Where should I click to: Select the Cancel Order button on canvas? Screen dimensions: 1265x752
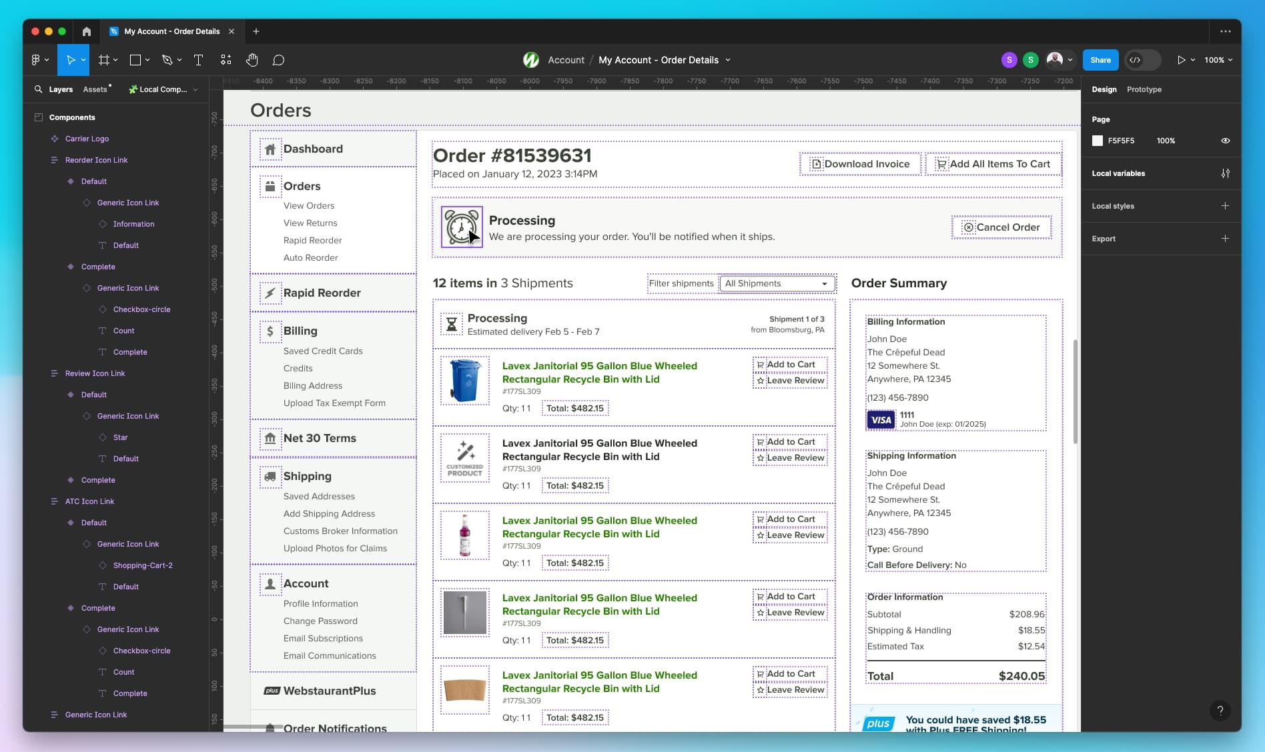pos(1001,227)
